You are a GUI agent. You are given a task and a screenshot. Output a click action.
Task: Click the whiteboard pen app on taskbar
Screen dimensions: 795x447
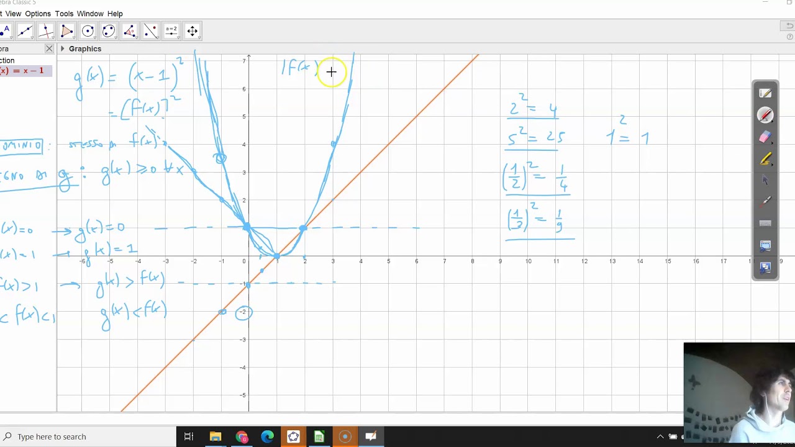click(x=371, y=436)
